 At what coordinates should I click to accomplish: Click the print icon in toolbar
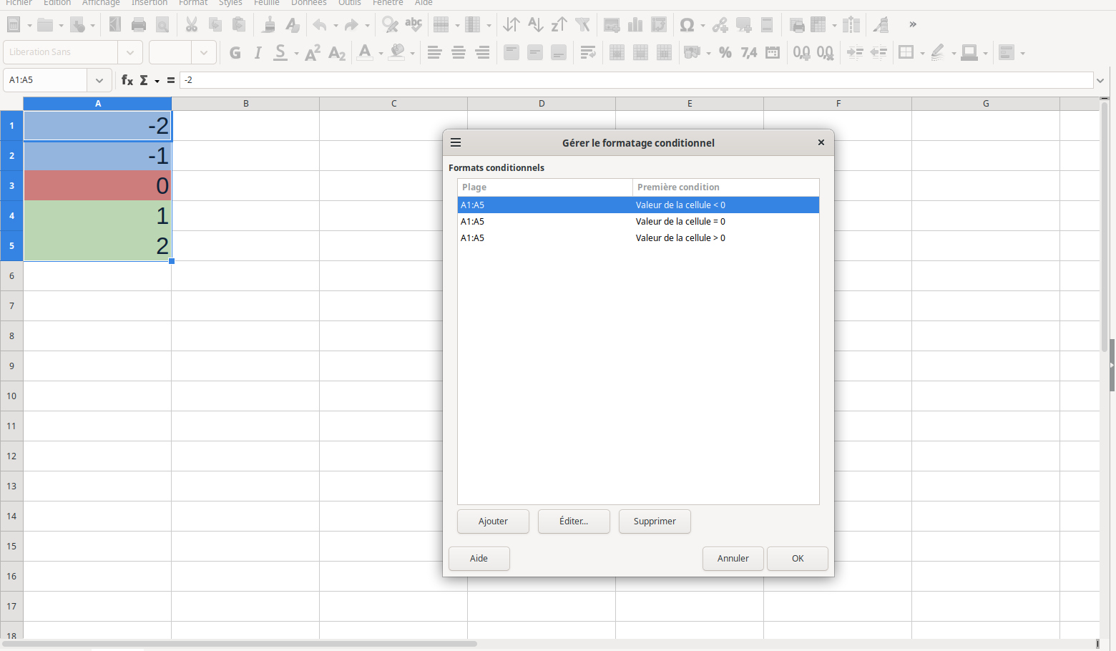click(139, 25)
